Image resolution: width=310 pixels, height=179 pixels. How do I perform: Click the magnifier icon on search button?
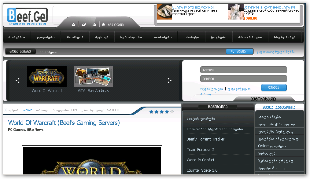click(232, 51)
